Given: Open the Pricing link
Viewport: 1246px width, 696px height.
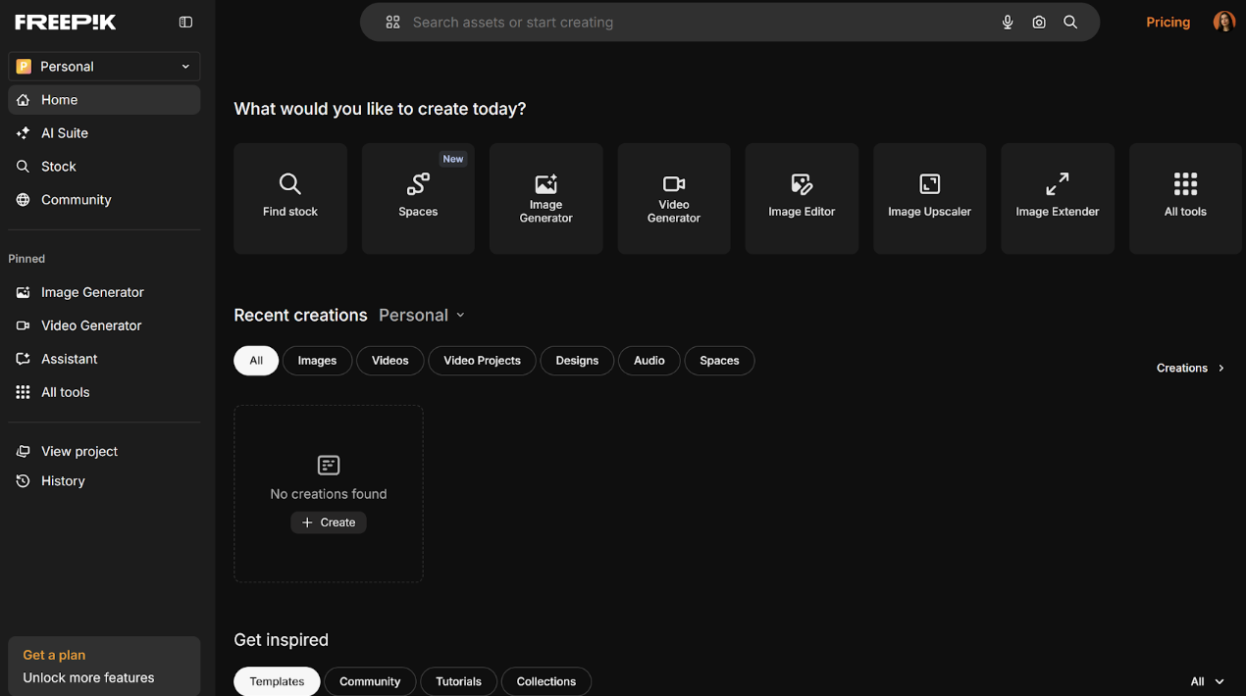Looking at the screenshot, I should tap(1168, 23).
